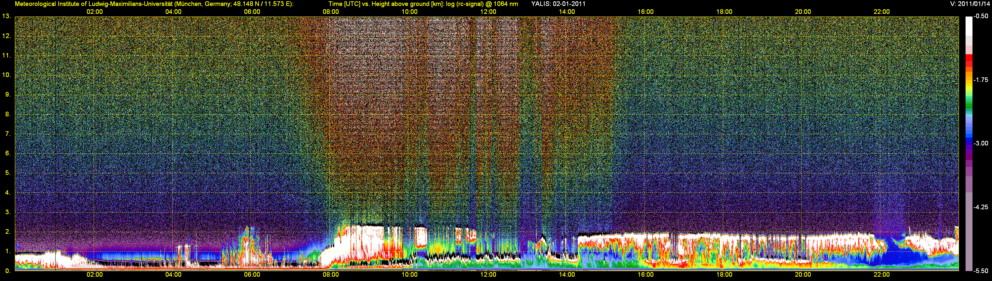Viewport: 992px width, 281px height.
Task: Select the 06:00 label on the bottom time axis
Action: coord(252,275)
